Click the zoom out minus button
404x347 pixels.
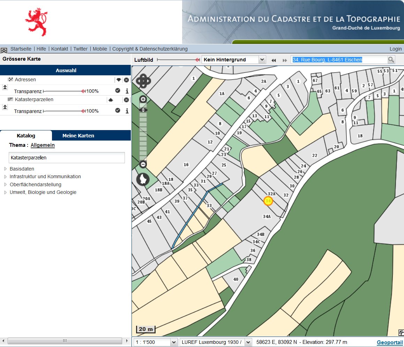tap(143, 164)
